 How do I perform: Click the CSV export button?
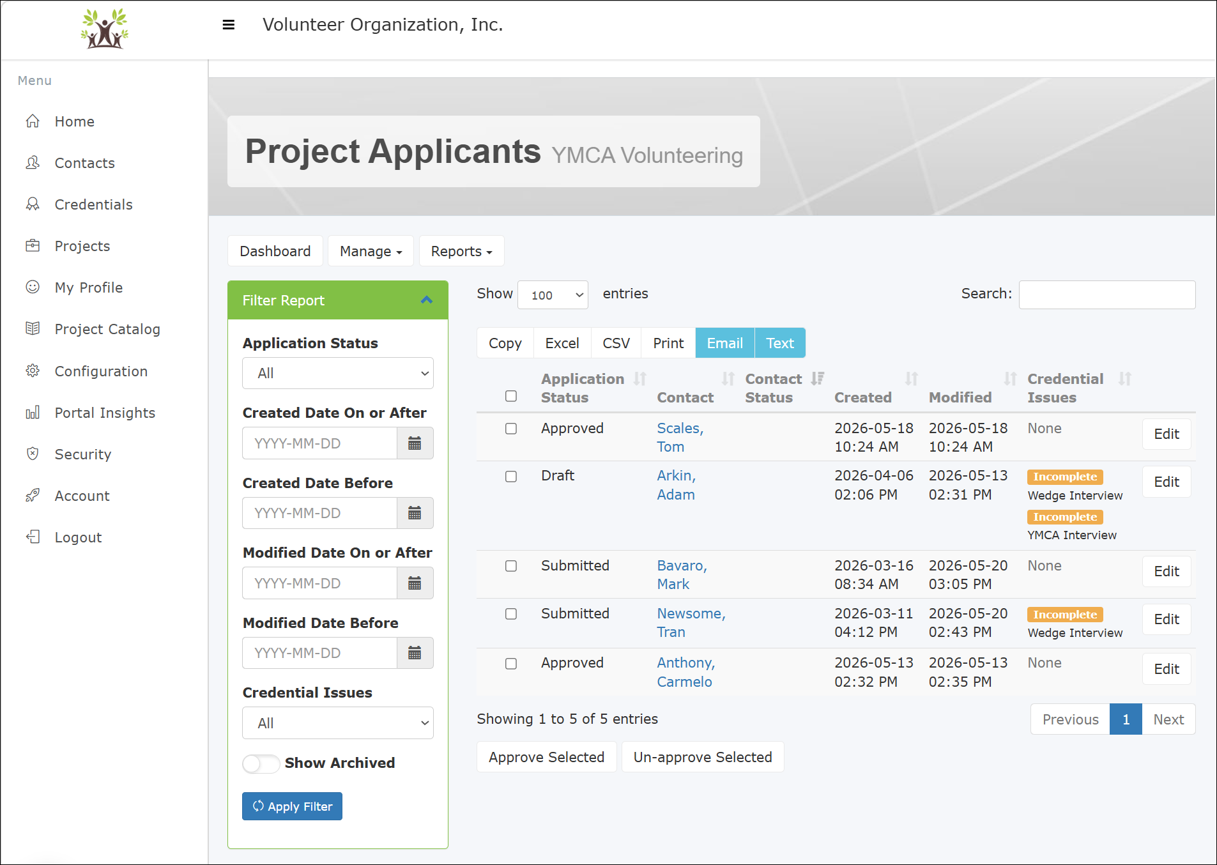tap(616, 343)
